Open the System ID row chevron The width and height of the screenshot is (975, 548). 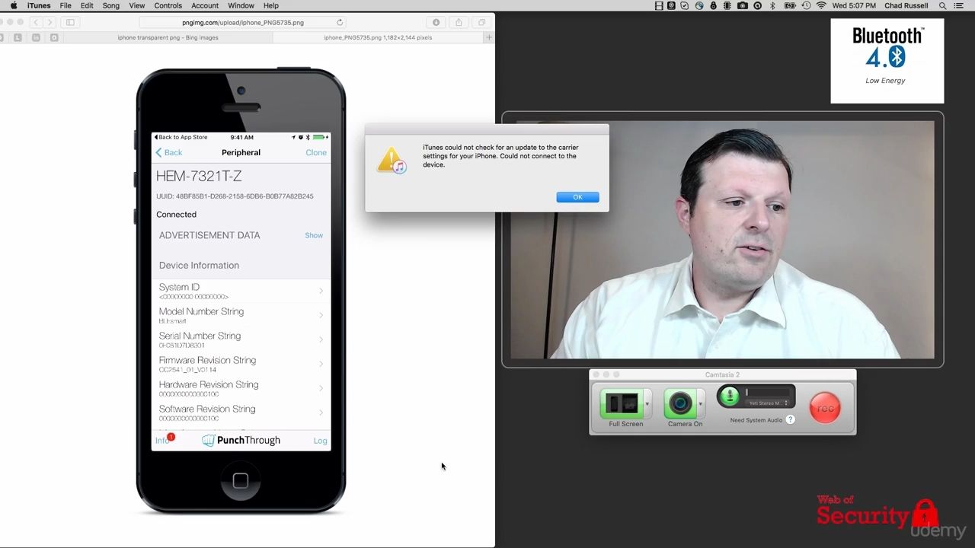pyautogui.click(x=321, y=291)
